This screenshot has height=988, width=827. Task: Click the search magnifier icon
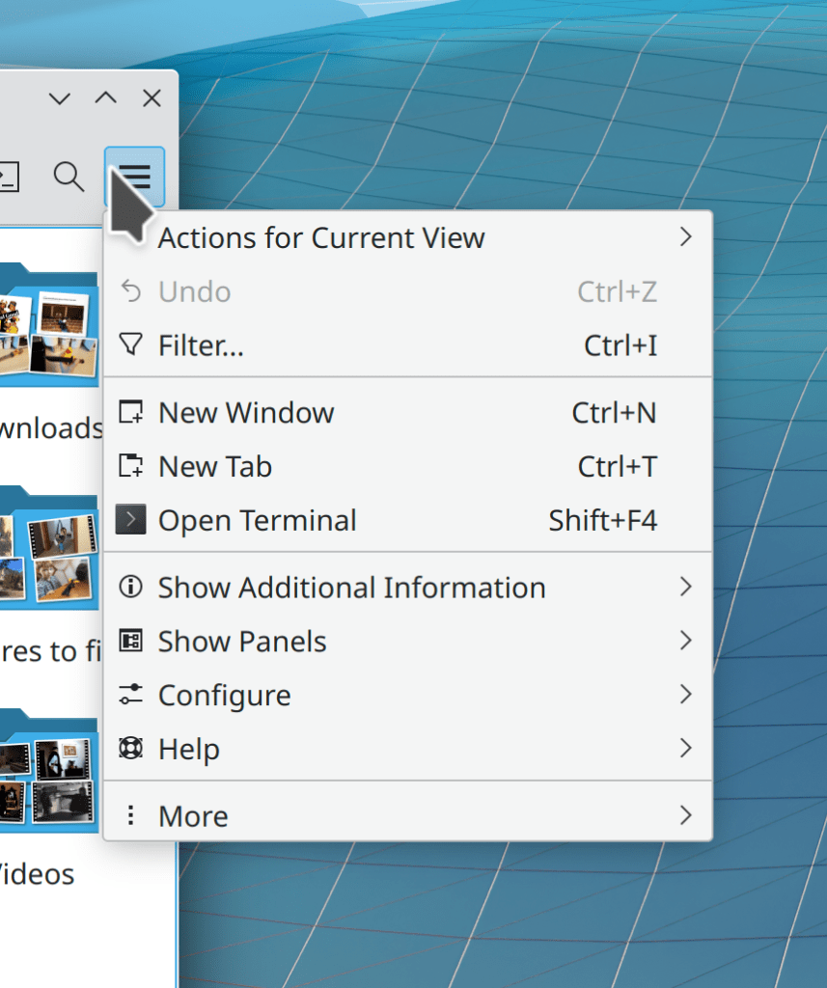pyautogui.click(x=69, y=177)
